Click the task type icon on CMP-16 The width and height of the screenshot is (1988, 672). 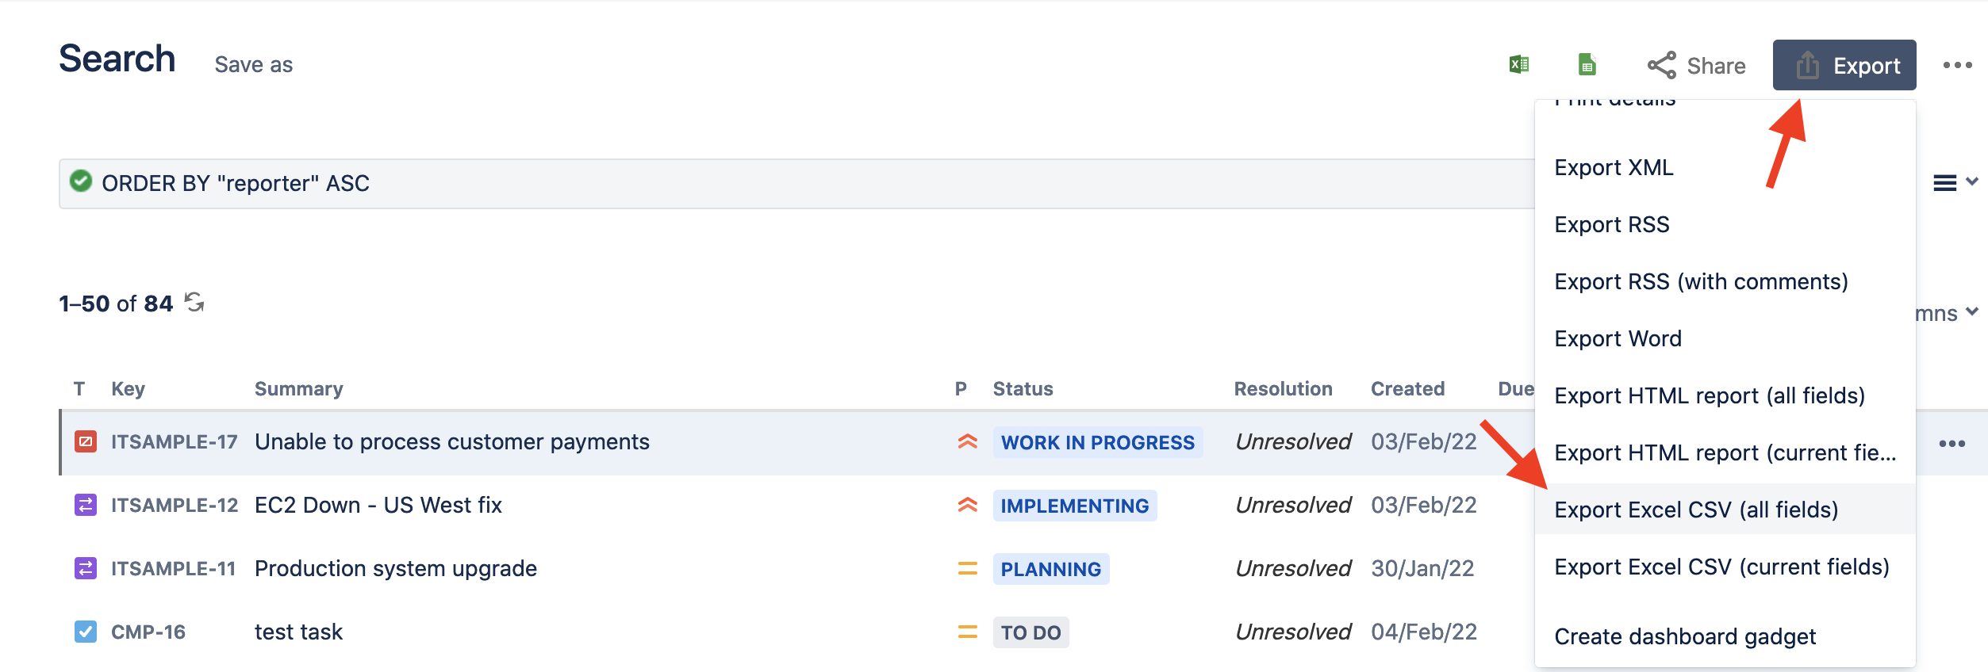tap(85, 632)
